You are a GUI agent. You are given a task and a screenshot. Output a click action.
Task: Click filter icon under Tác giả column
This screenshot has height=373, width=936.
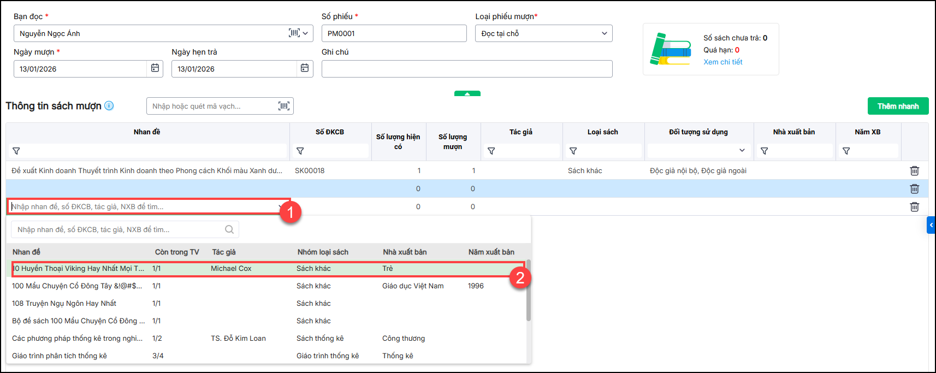coord(491,151)
